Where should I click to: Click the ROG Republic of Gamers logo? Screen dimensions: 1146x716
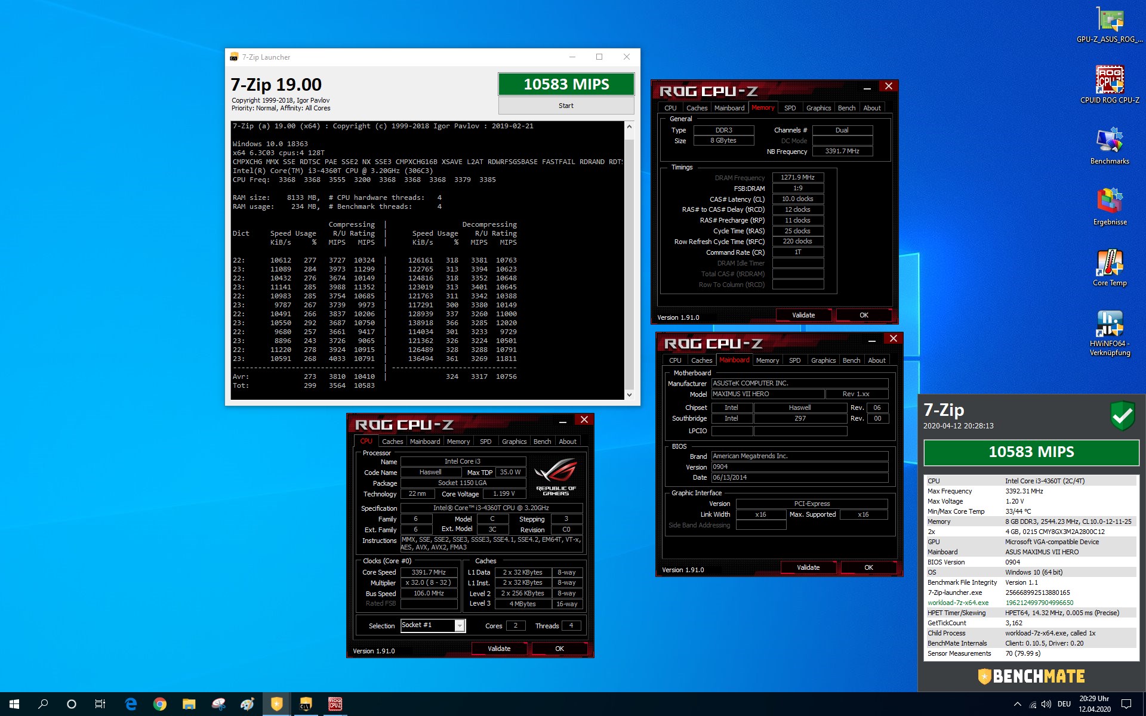pyautogui.click(x=556, y=477)
